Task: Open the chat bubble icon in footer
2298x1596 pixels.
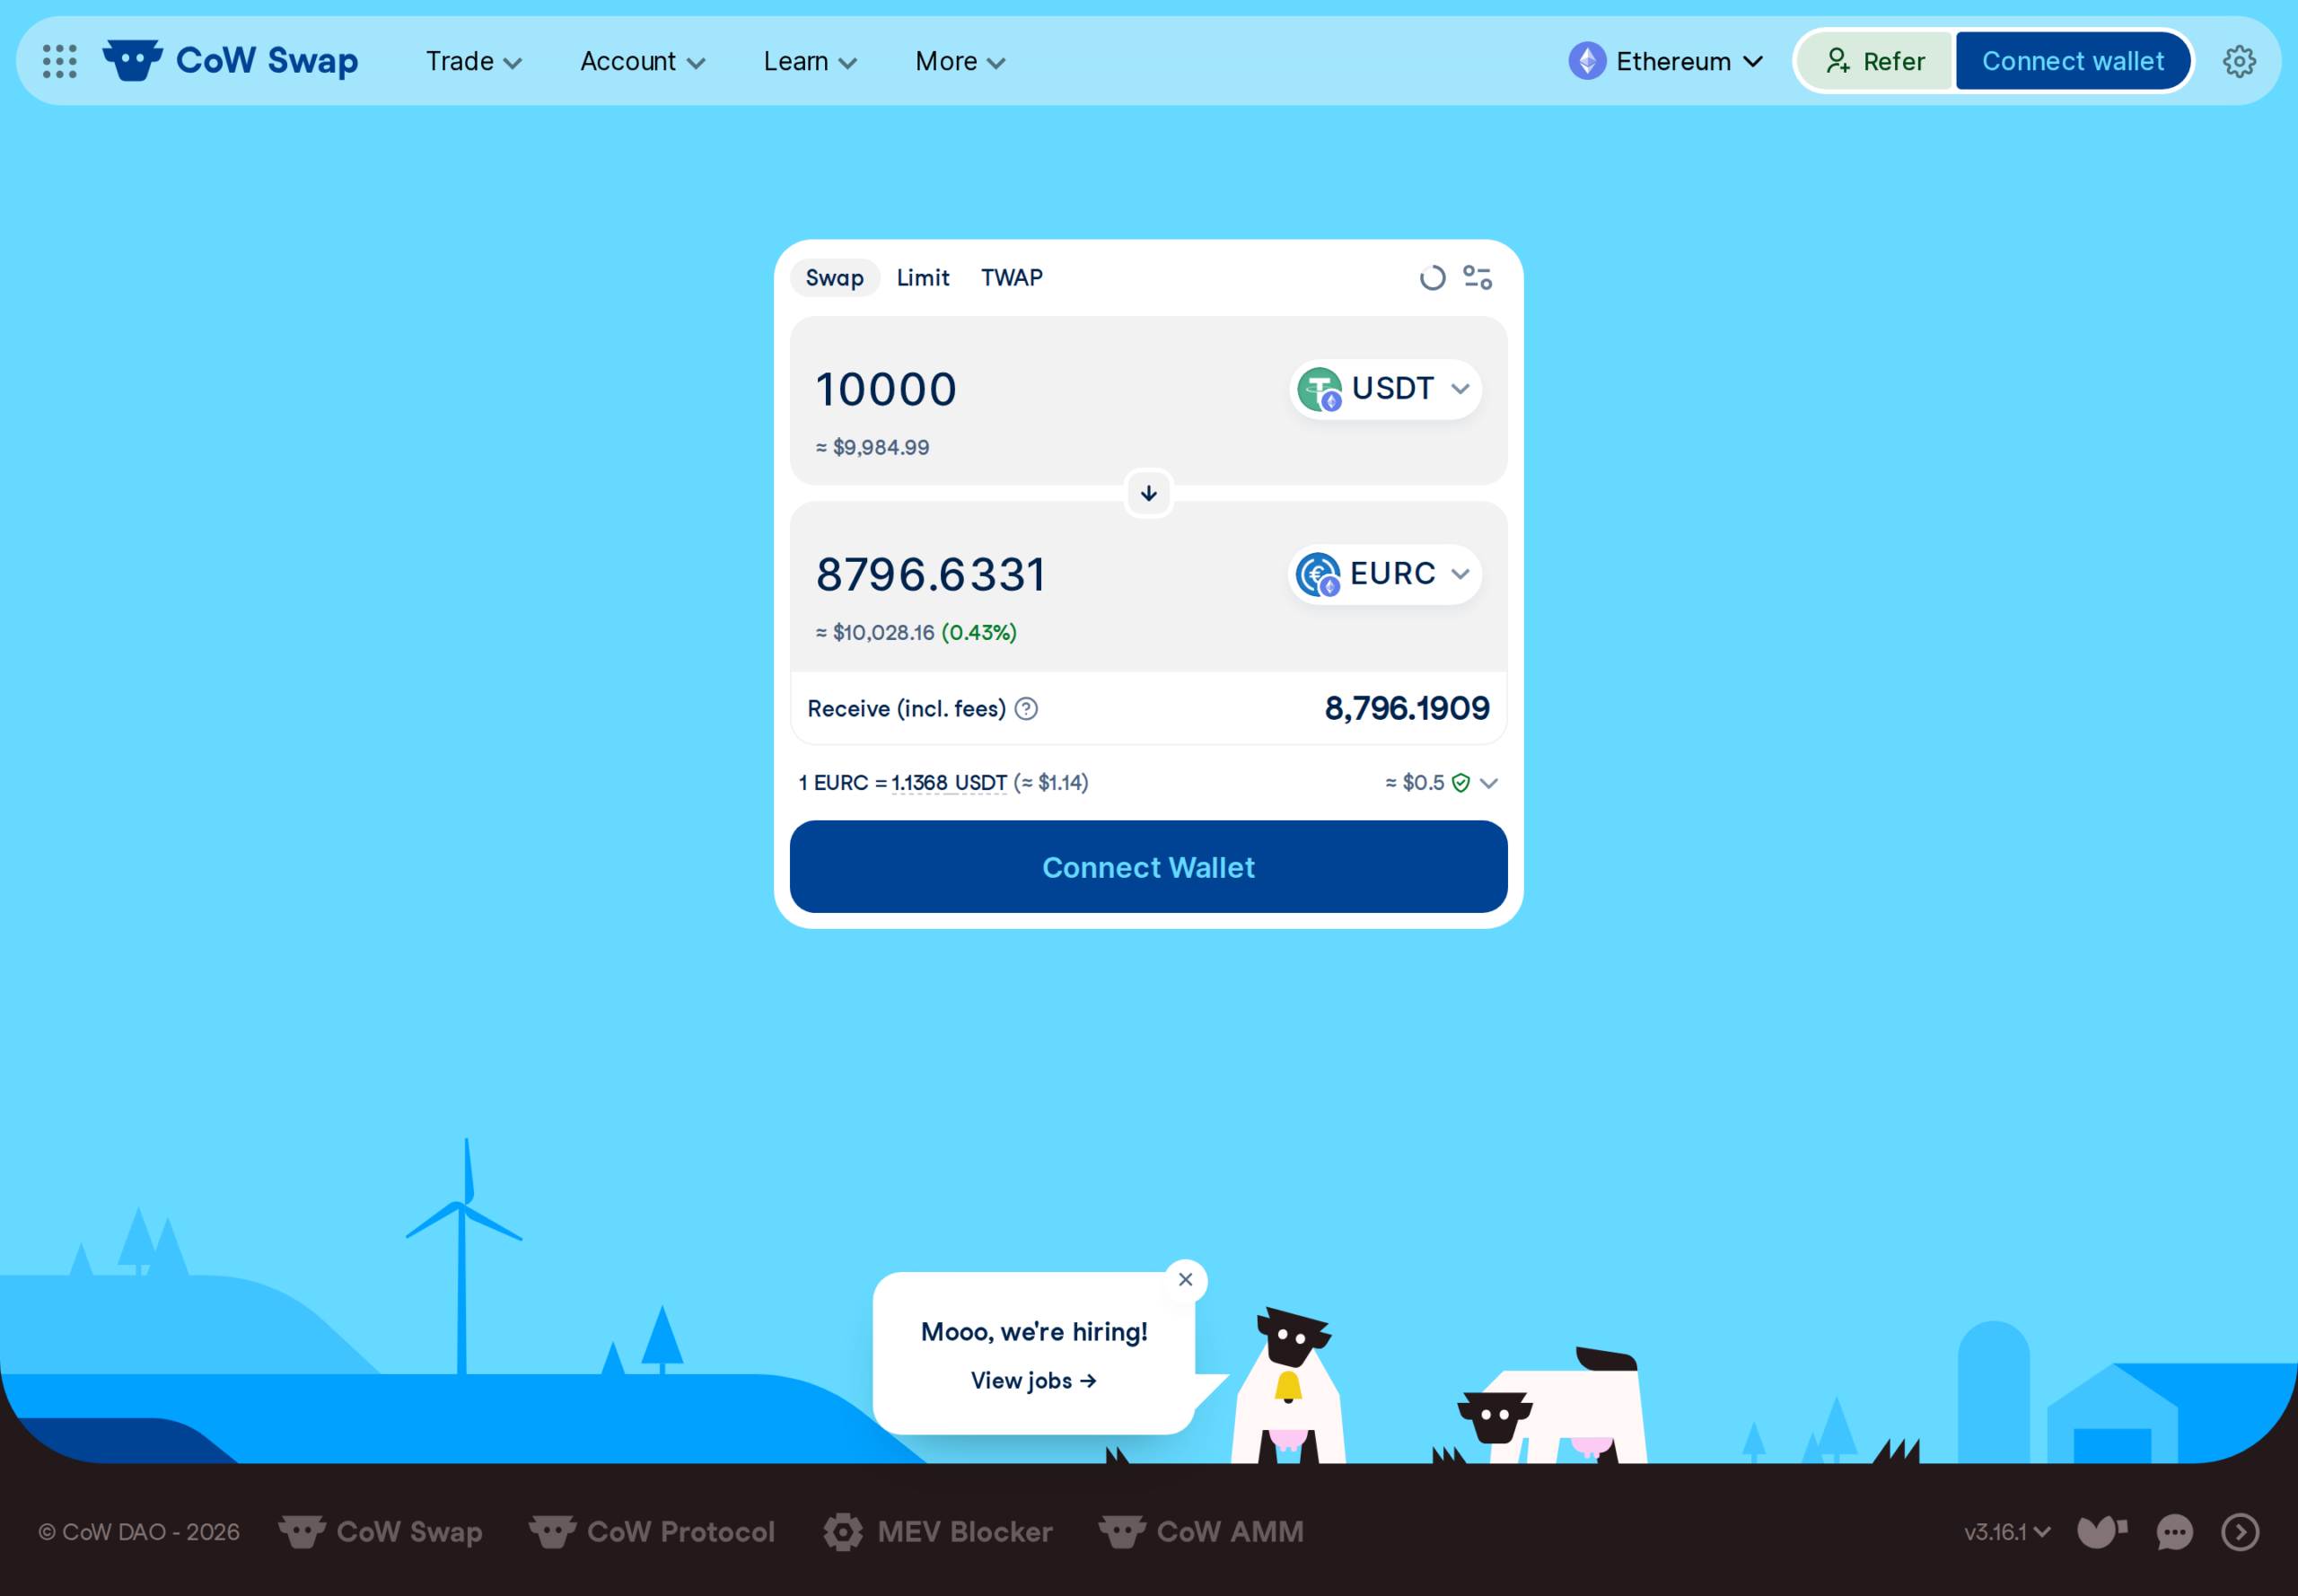Action: [x=2174, y=1532]
